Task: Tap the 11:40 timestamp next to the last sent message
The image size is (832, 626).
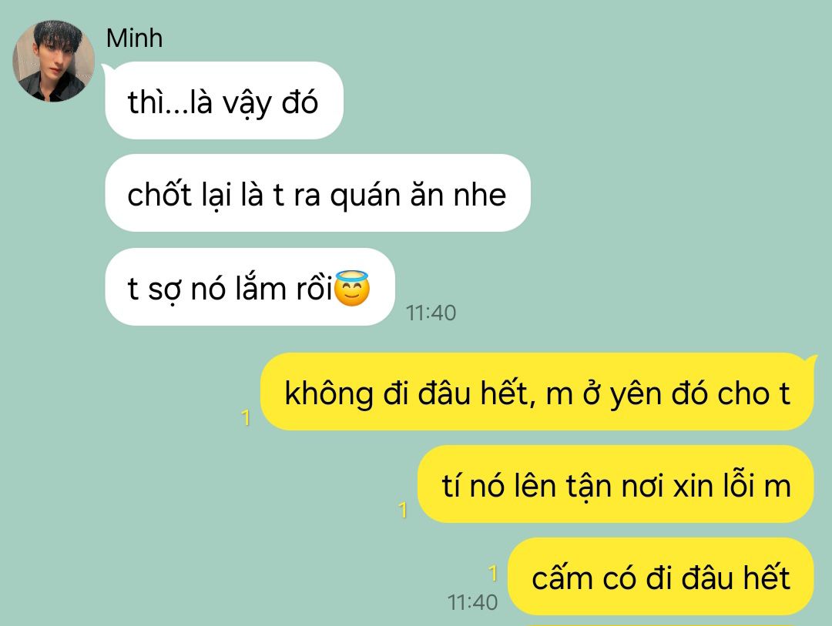Action: [x=472, y=603]
